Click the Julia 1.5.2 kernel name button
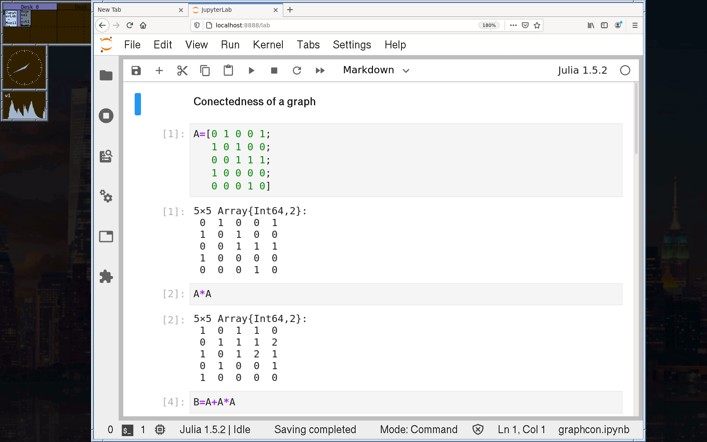The height and width of the screenshot is (442, 707). (582, 70)
